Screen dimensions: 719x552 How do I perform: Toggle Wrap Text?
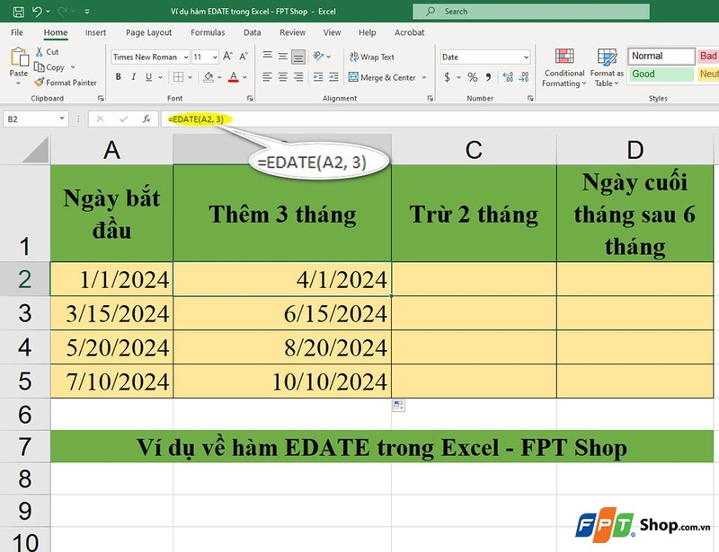coord(372,57)
